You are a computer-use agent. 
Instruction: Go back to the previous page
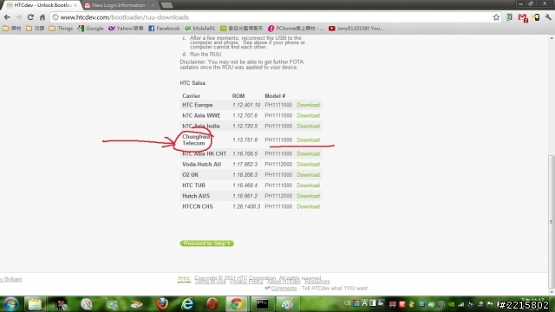point(7,17)
